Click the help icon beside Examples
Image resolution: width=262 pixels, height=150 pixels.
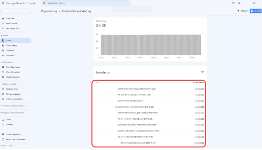click(108, 73)
